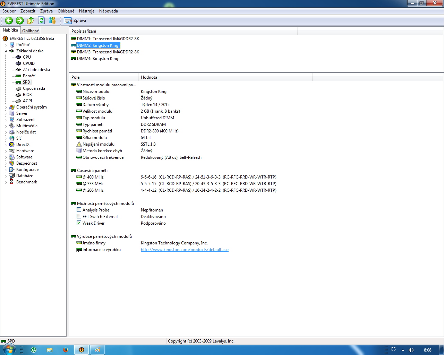The width and height of the screenshot is (444, 355).
Task: Open the Kingston products web link
Action: click(x=185, y=250)
